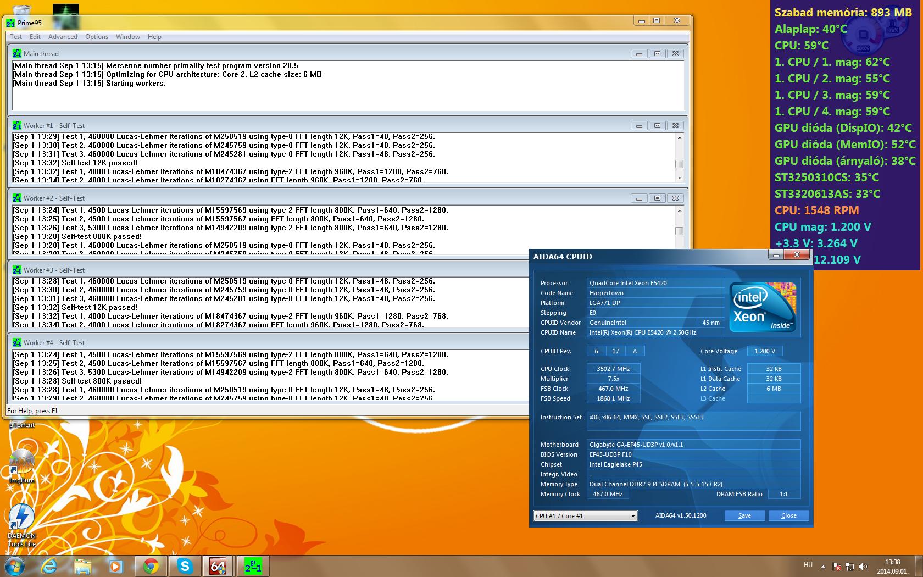Open File Explorer from the taskbar
This screenshot has width=923, height=577.
tap(82, 566)
